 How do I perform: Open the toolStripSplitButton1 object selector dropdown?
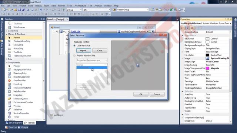point(230,23)
